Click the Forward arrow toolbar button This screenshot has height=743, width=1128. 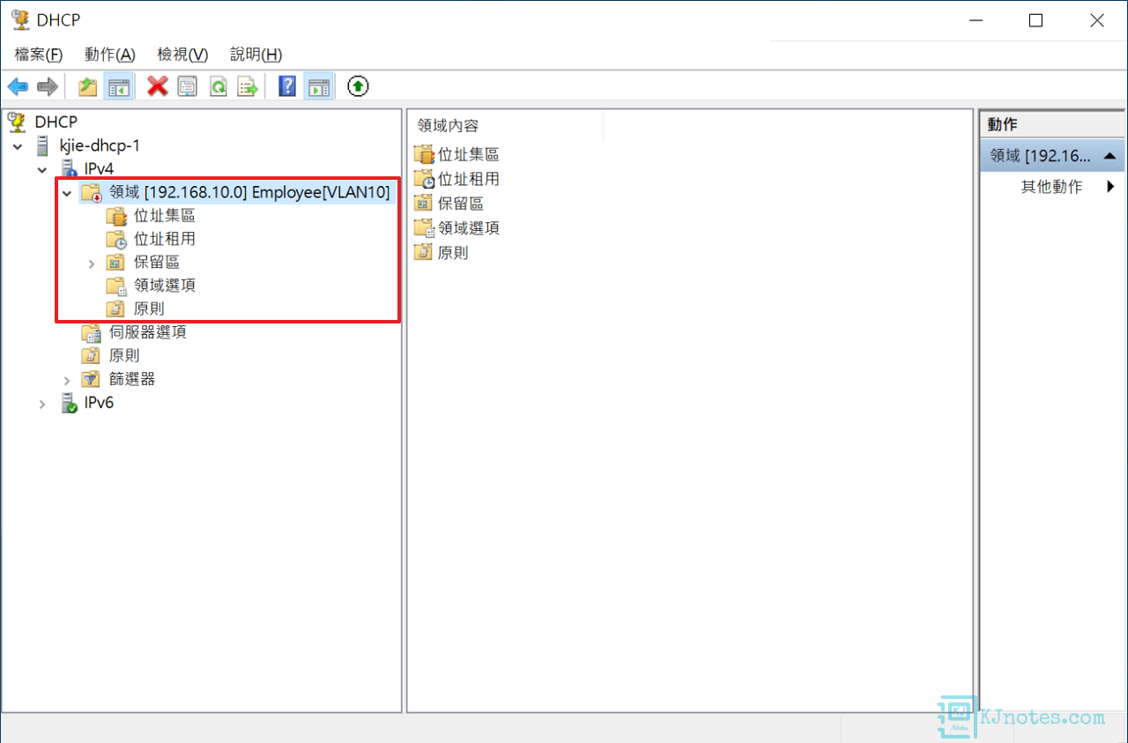[x=48, y=86]
